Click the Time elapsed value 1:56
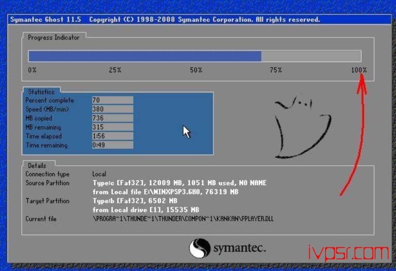Viewport: 396px width, 271px height. click(x=113, y=136)
